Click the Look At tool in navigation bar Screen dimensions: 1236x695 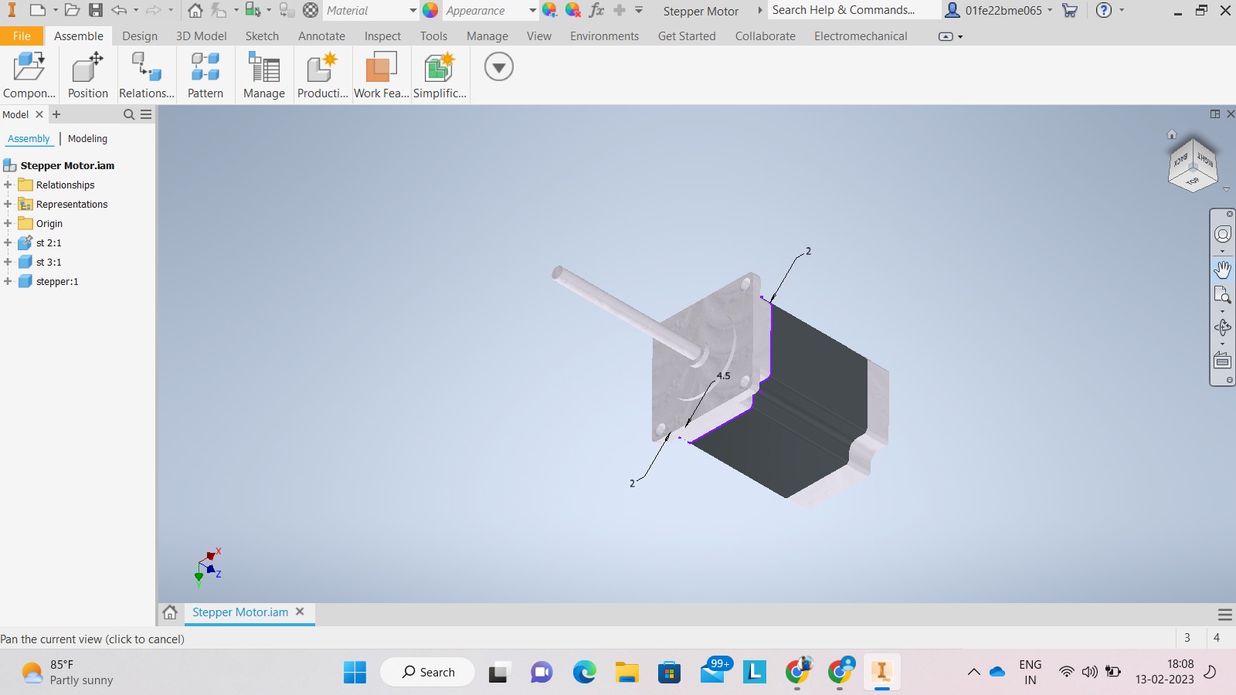coord(1223,360)
